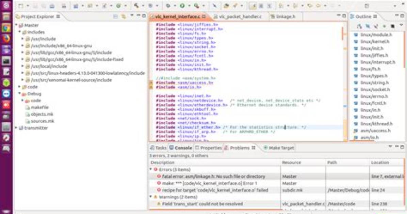
Task: Click the warning marker beside asm/uaccess.h include
Action: click(x=151, y=83)
